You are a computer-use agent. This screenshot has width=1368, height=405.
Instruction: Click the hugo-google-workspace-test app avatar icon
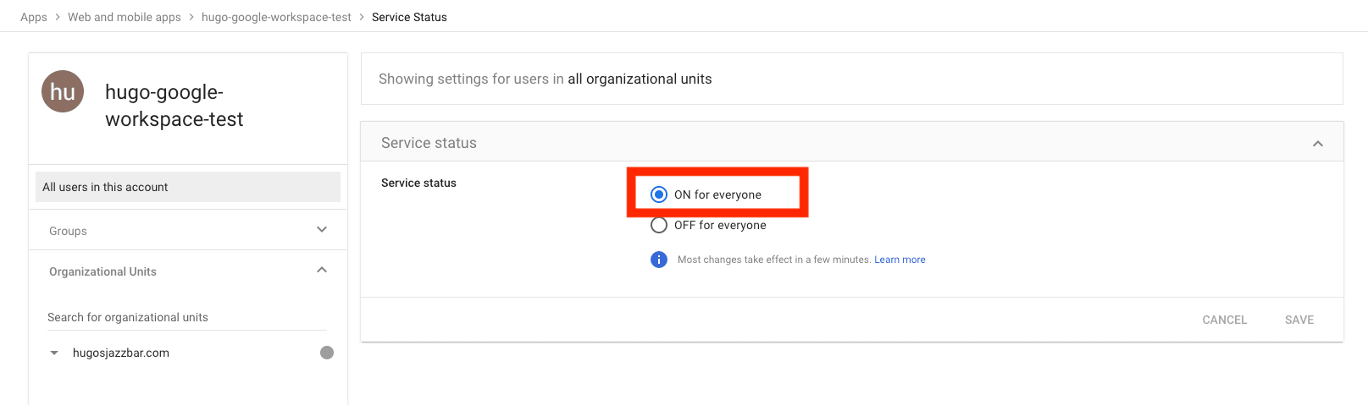63,91
